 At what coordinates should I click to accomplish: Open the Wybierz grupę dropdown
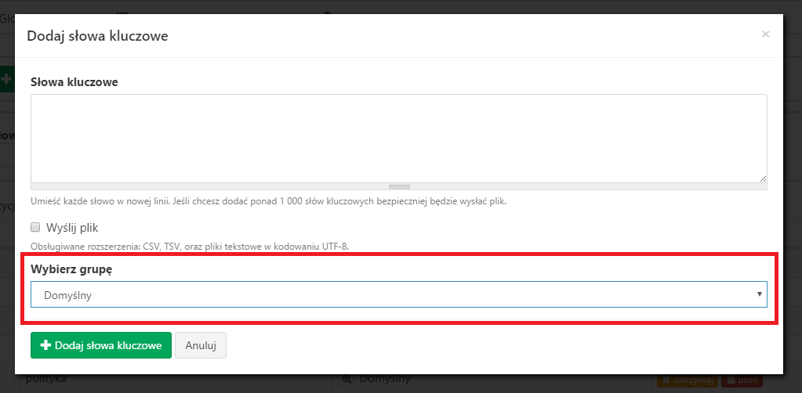click(x=398, y=294)
